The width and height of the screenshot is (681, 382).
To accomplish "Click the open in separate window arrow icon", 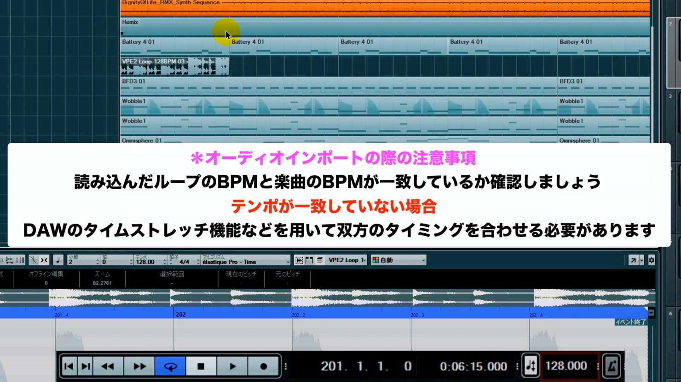I will [633, 260].
